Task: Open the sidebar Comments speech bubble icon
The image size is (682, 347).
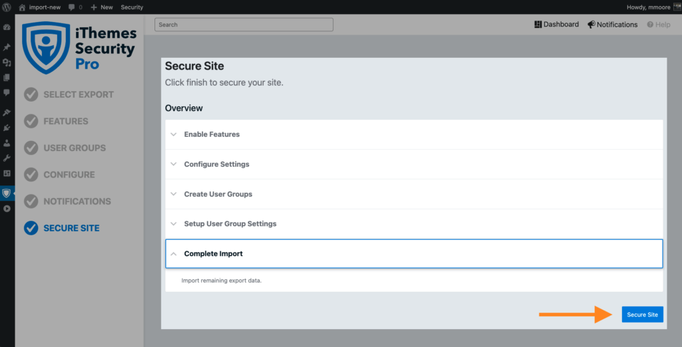Action: pyautogui.click(x=7, y=92)
